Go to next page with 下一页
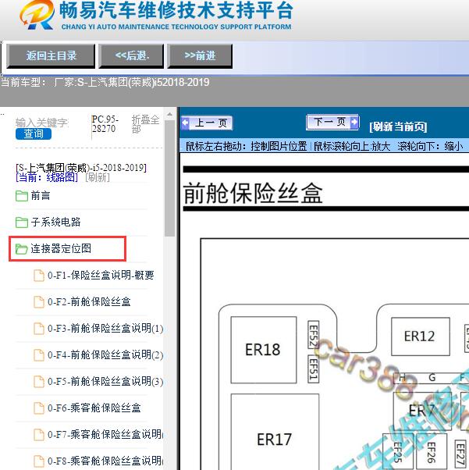The width and height of the screenshot is (469, 470). 332,122
